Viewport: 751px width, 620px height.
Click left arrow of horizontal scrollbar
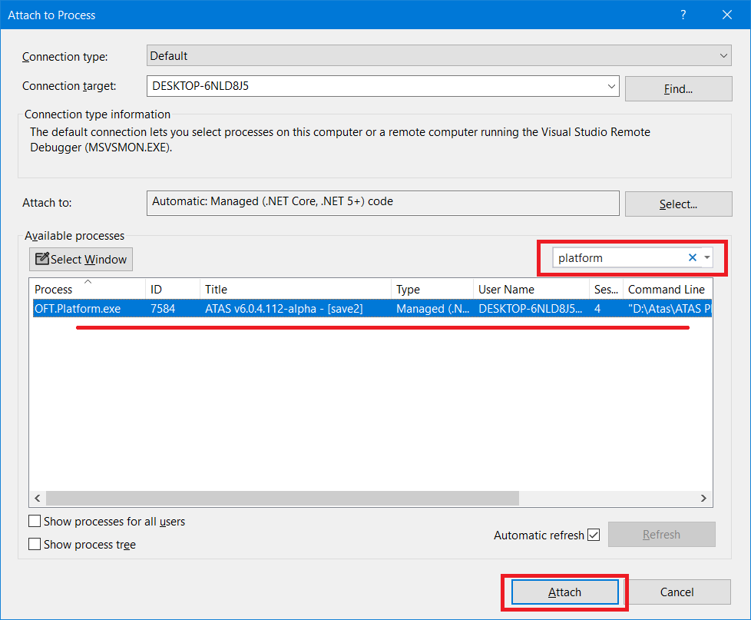click(38, 499)
